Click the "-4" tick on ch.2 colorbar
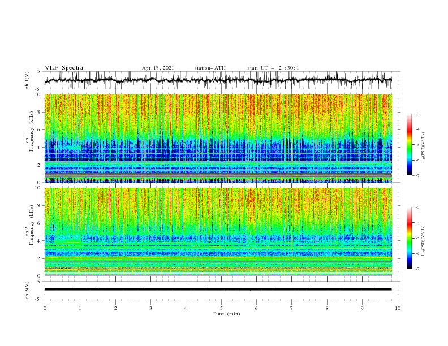 point(417,223)
